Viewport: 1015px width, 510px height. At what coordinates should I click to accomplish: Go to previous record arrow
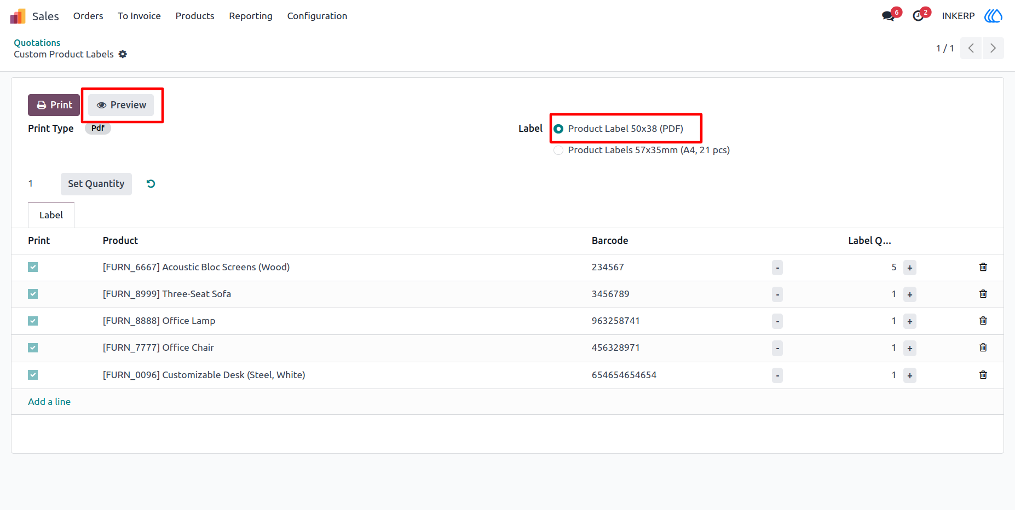click(971, 48)
